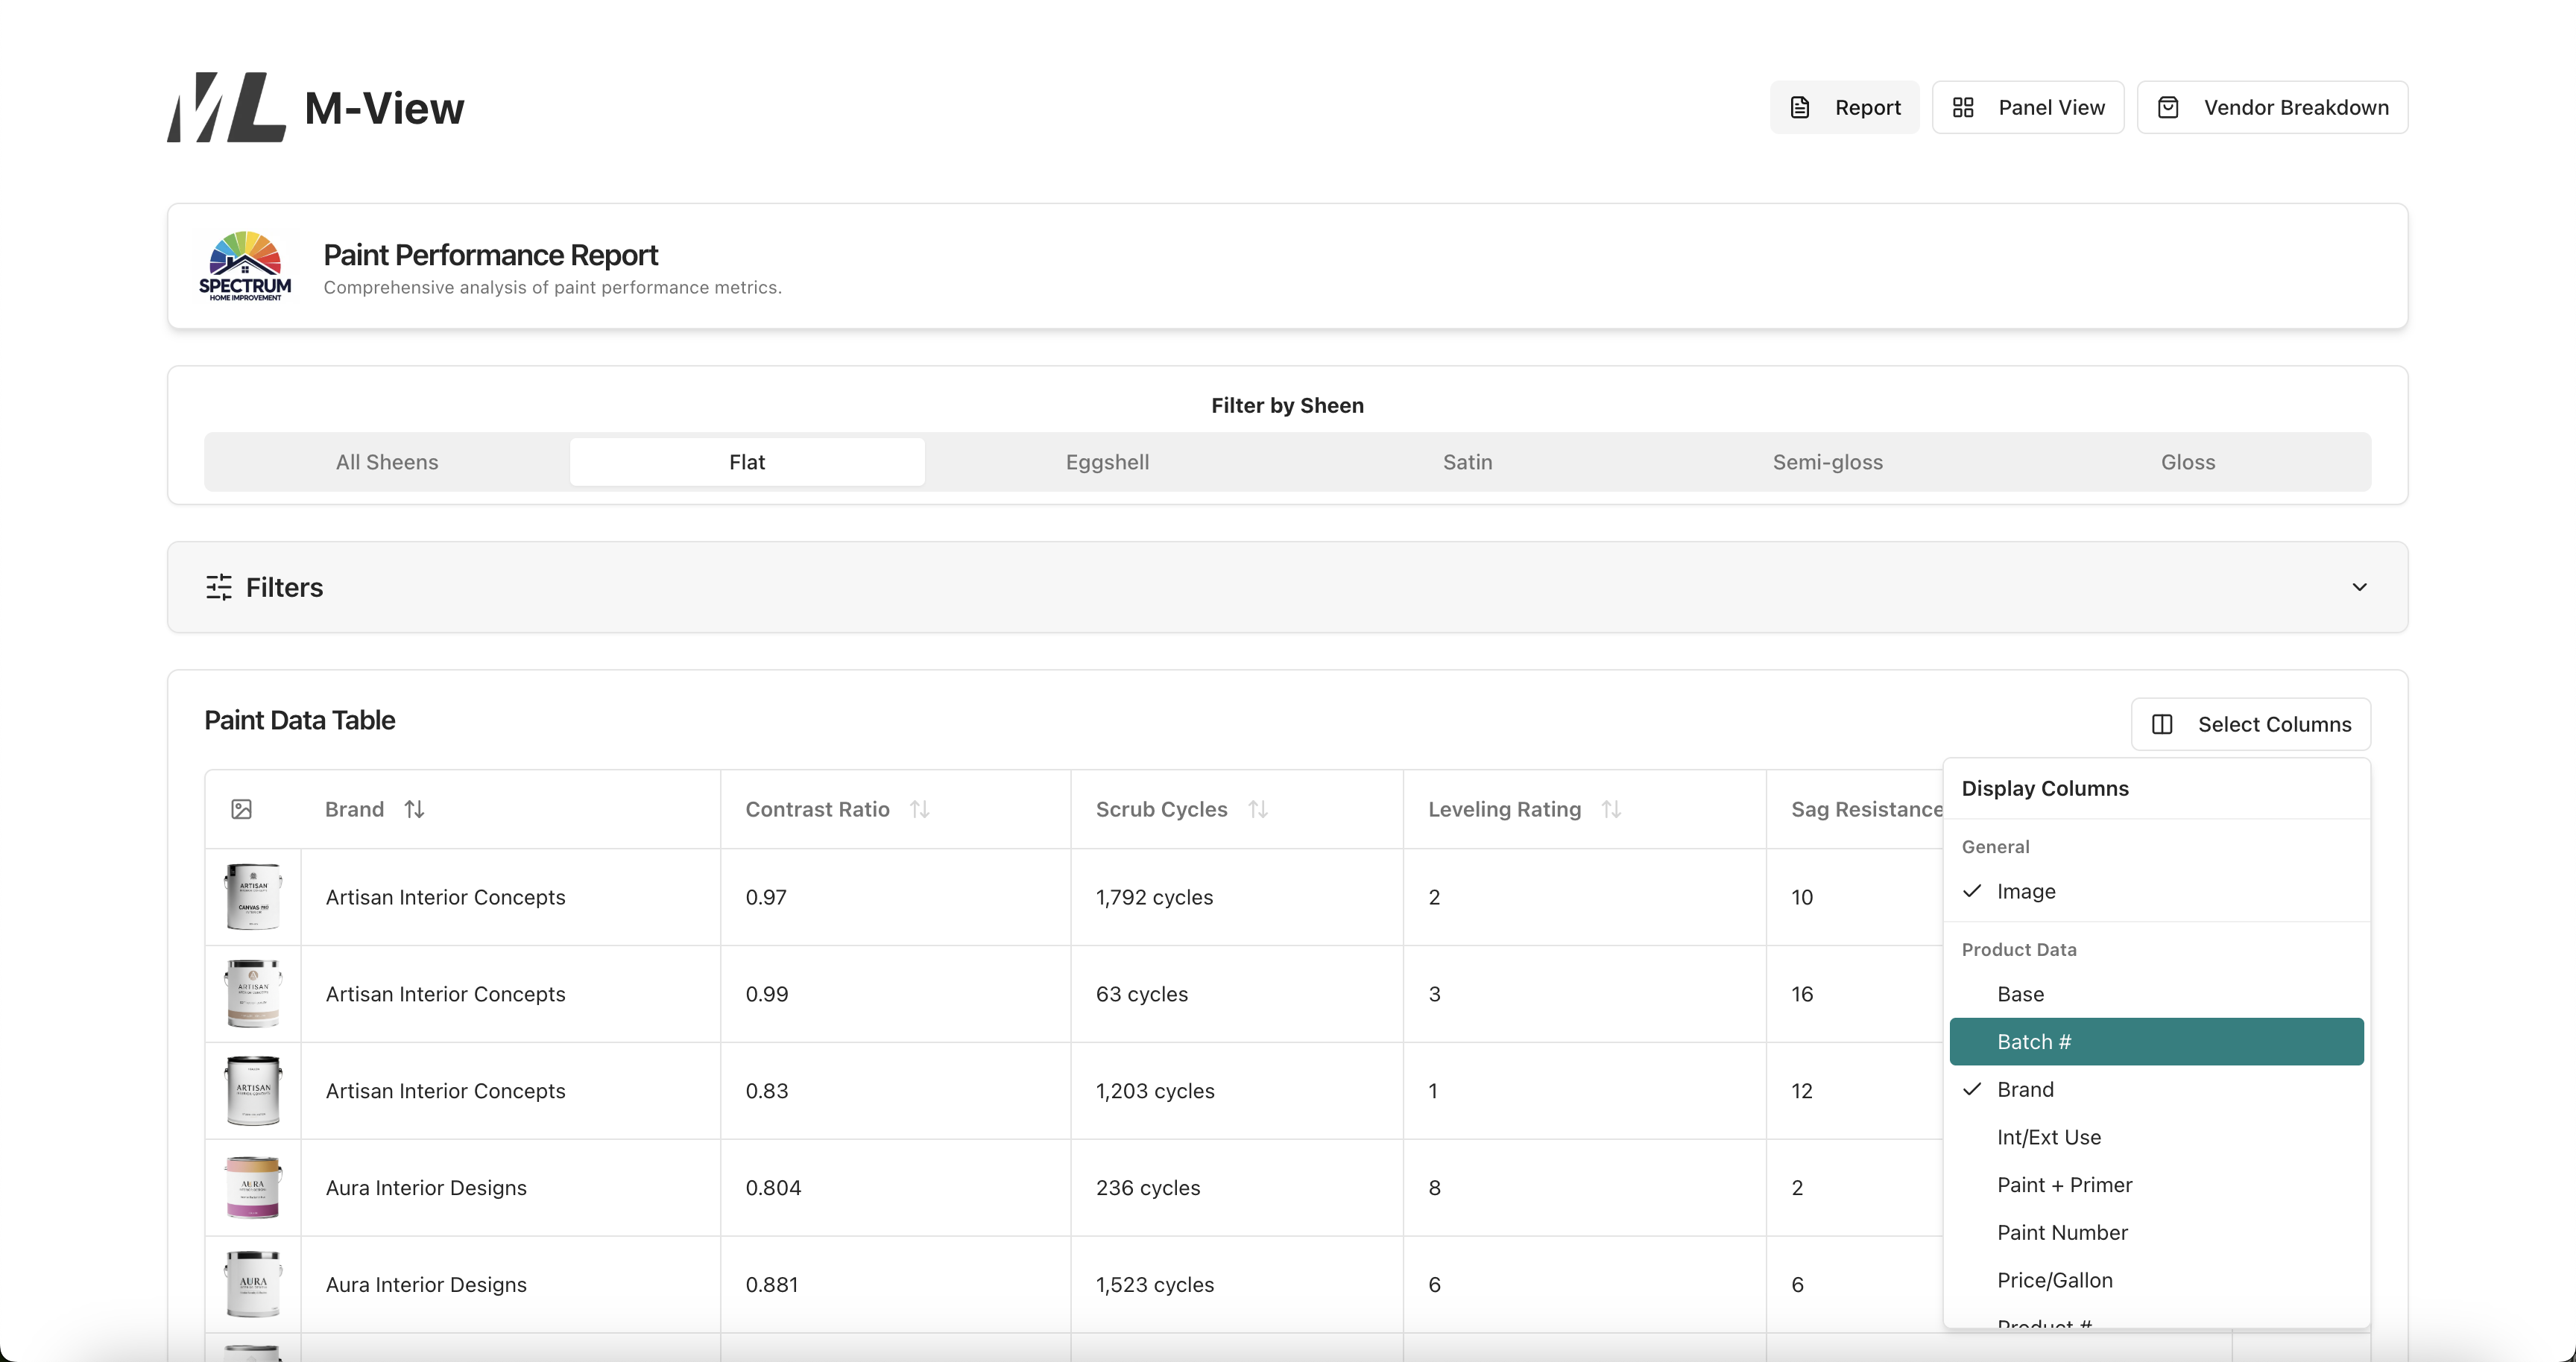Click the bag icon on Vendor Breakdown
The width and height of the screenshot is (2576, 1362).
pyautogui.click(x=2168, y=107)
